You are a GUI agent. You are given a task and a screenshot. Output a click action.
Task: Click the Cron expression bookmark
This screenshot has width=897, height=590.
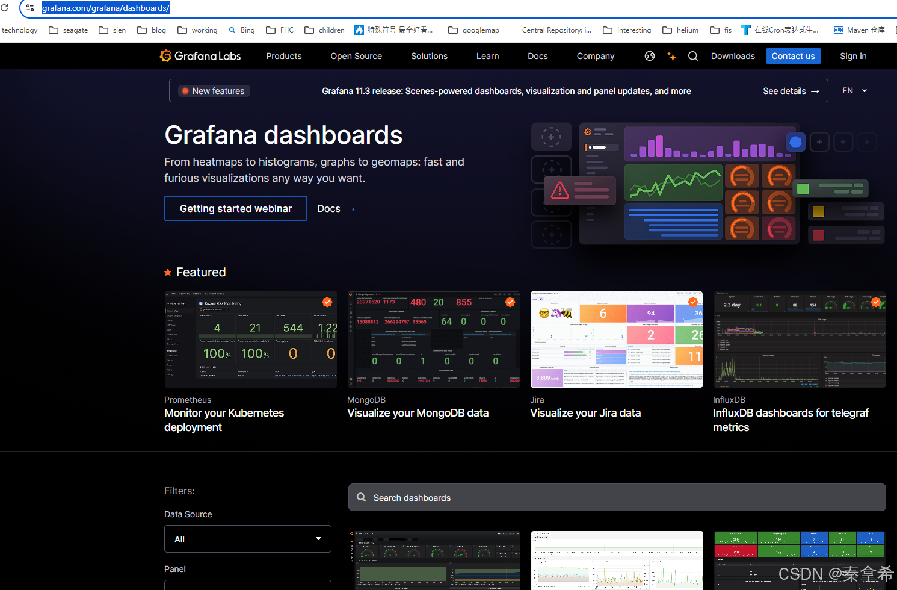click(x=780, y=30)
